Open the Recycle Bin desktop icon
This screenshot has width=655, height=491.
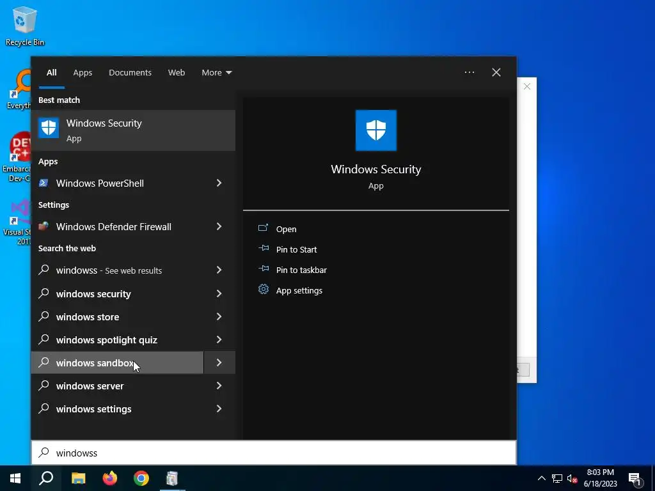(25, 26)
